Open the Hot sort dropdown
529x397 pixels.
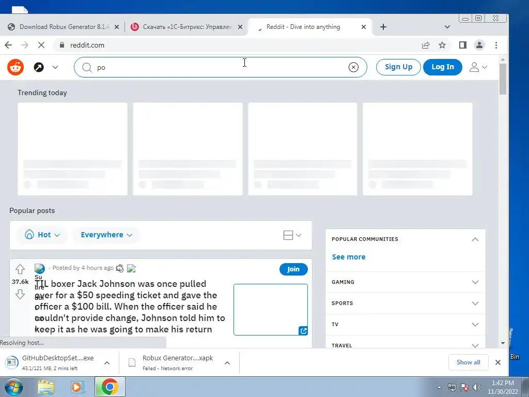click(42, 235)
